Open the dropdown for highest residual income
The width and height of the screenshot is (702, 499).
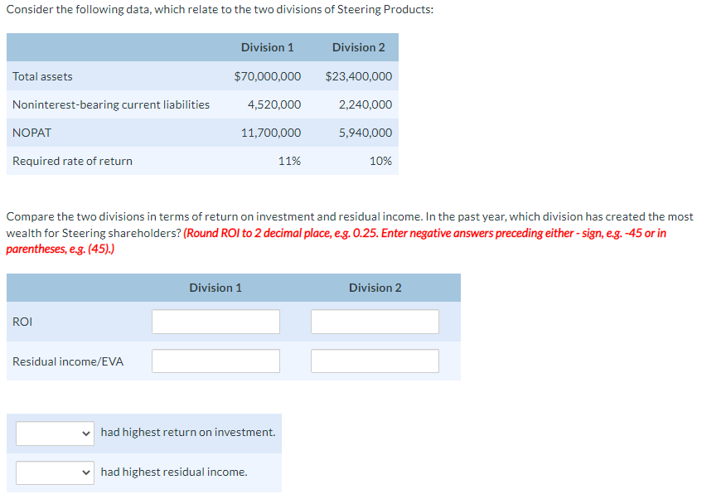coord(55,472)
